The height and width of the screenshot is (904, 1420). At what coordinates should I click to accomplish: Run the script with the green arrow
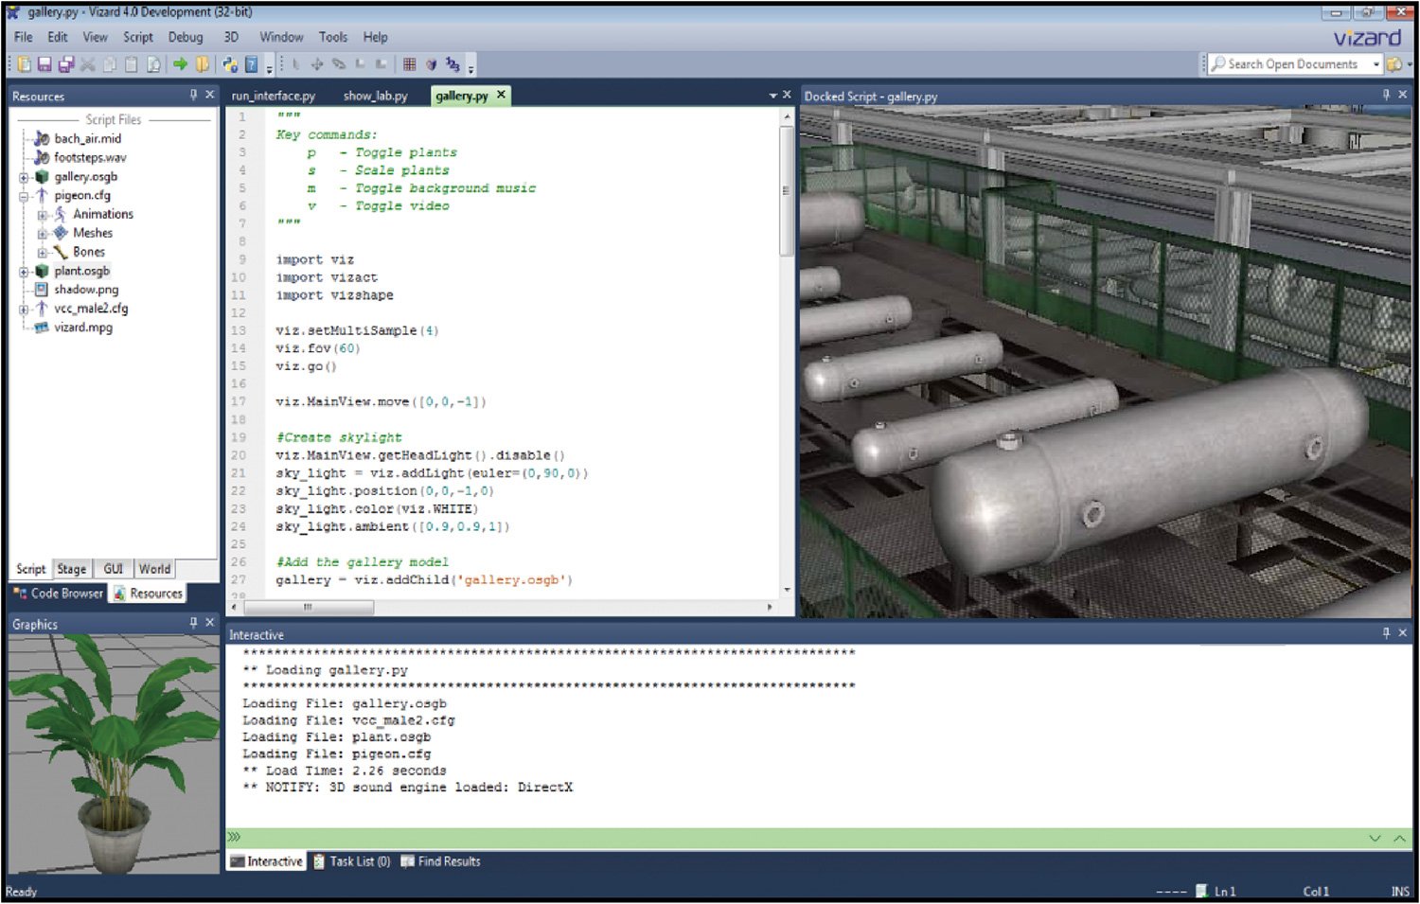point(180,64)
